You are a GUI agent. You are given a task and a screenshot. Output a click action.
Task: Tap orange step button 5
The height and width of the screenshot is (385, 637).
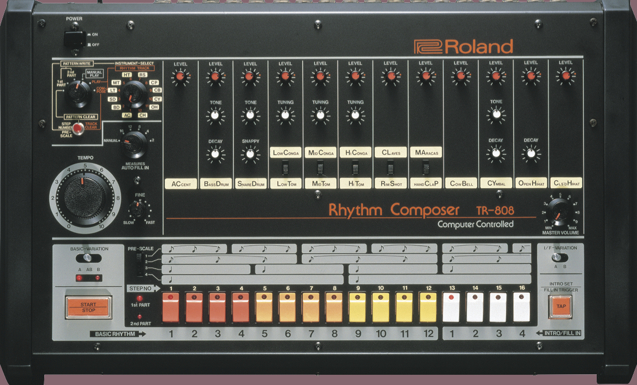tap(264, 307)
